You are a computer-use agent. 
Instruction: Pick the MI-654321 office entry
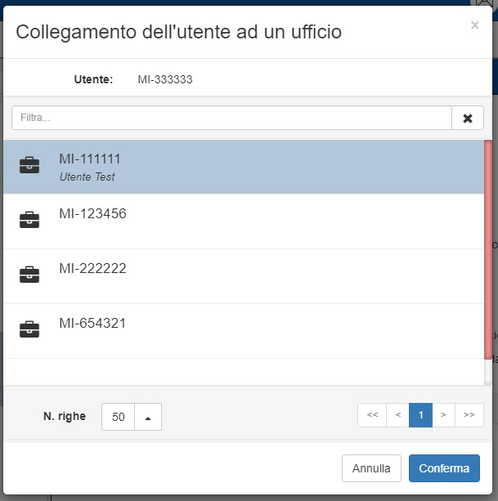tap(245, 330)
